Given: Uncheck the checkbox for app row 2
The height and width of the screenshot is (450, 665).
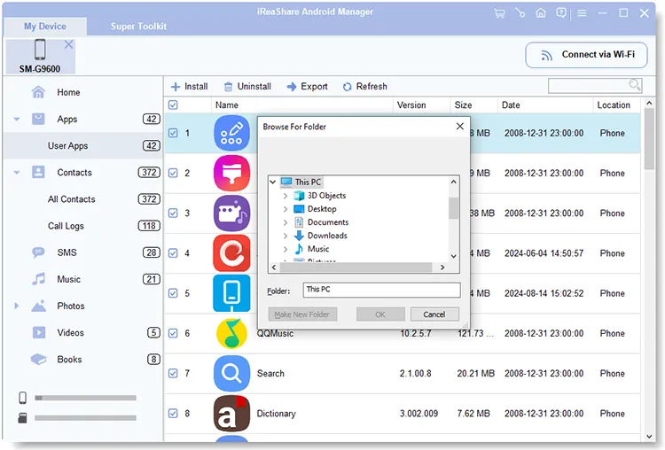Looking at the screenshot, I should click(173, 173).
